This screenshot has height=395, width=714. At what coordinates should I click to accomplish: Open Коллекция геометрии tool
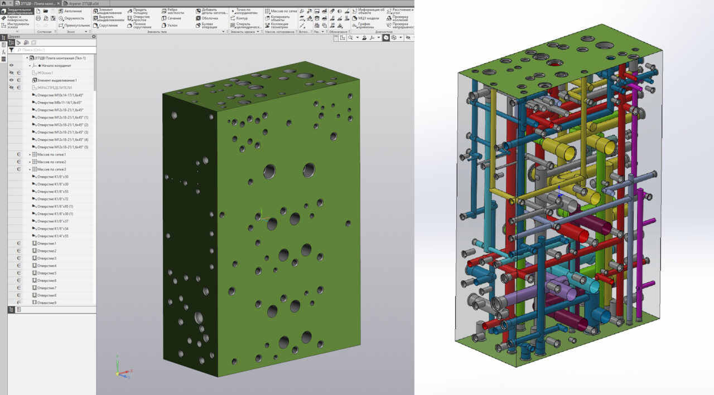point(276,26)
